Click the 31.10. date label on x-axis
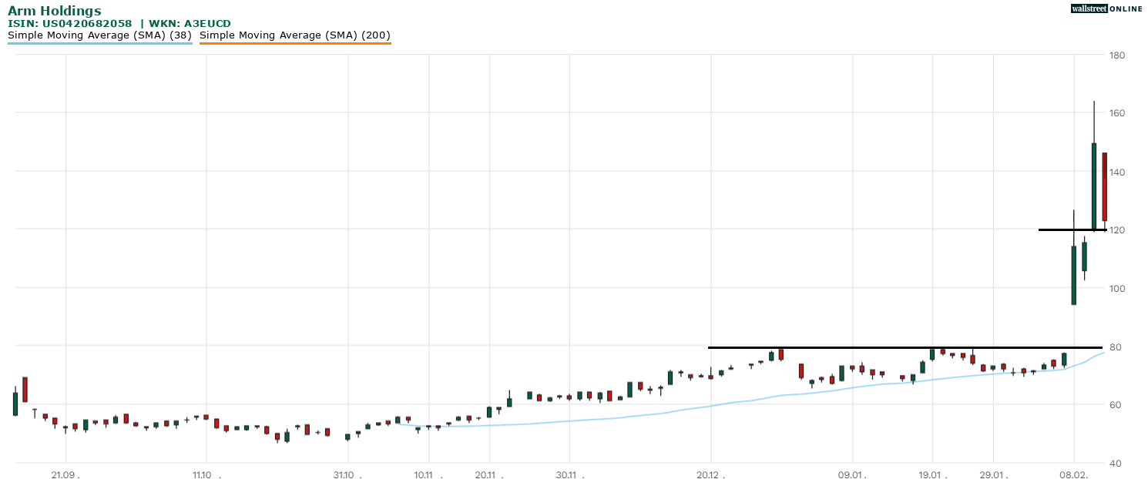Viewport: 1148px width, 479px height. [347, 474]
